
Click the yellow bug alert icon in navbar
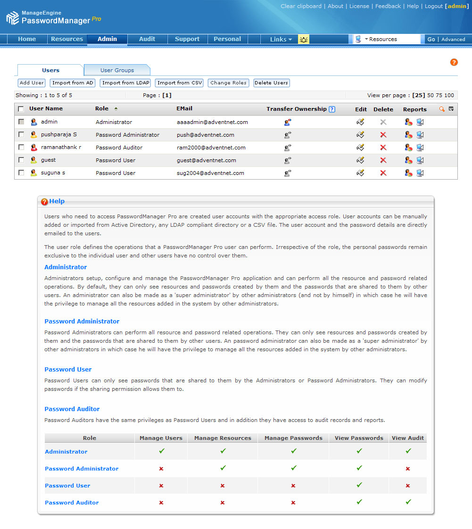[304, 40]
